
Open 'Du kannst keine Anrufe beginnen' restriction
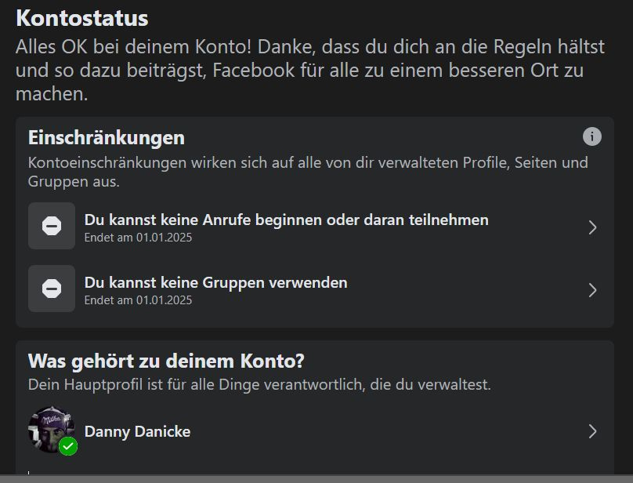tap(286, 220)
